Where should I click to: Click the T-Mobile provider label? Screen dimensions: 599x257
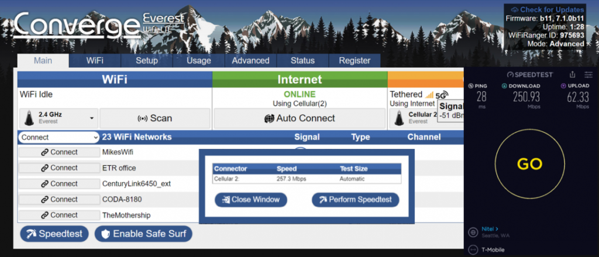point(493,250)
